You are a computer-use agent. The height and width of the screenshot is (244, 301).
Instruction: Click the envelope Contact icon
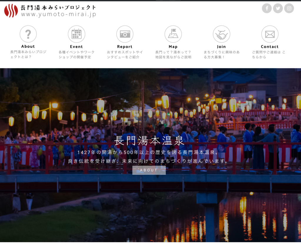tap(270, 34)
